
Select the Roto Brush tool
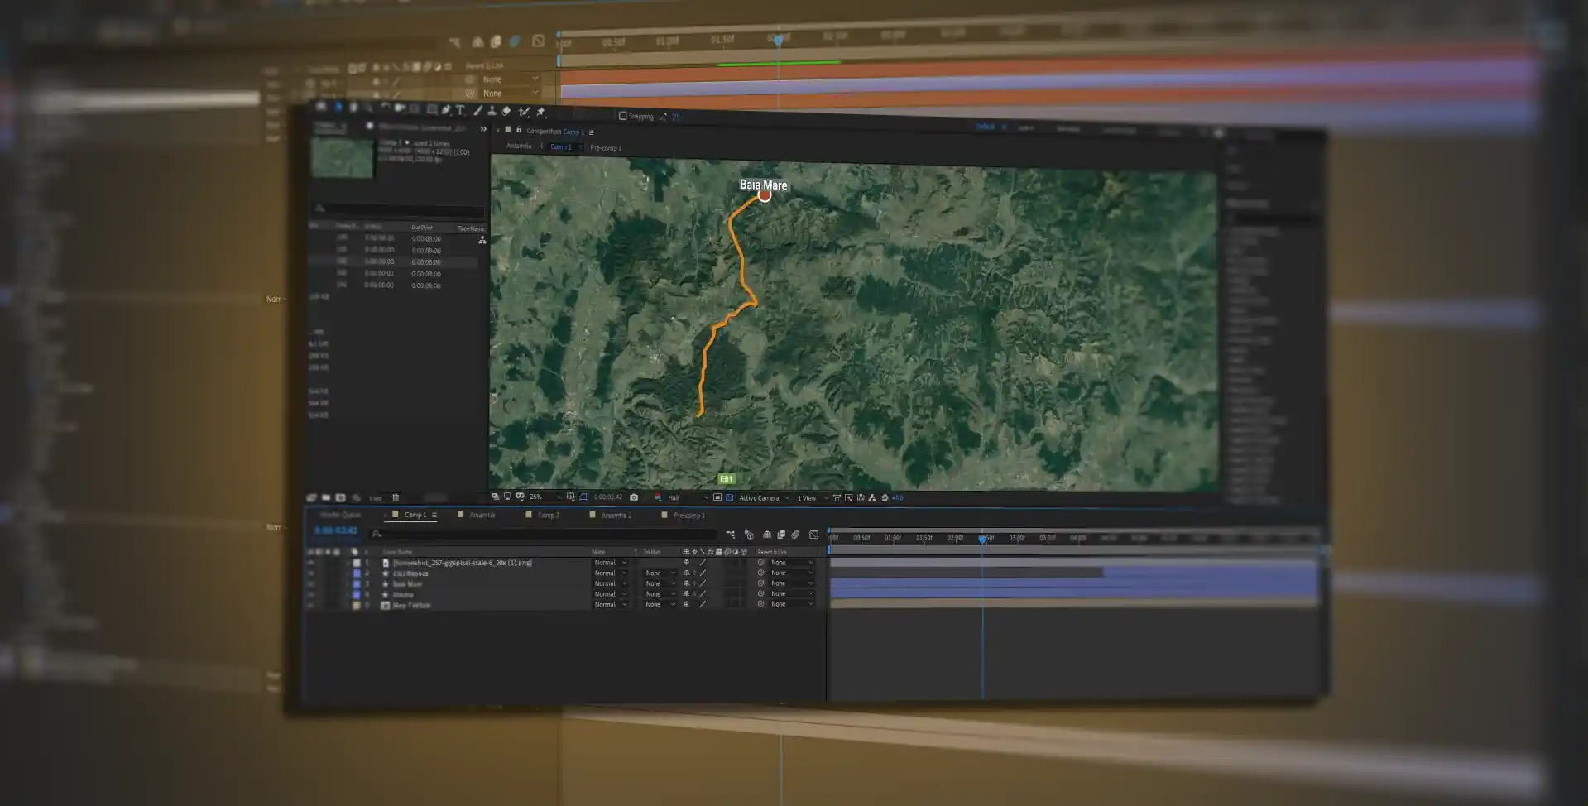[524, 111]
